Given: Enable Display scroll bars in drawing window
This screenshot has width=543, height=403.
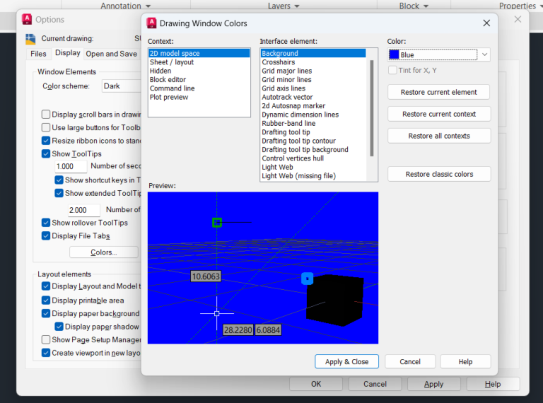Looking at the screenshot, I should point(46,115).
